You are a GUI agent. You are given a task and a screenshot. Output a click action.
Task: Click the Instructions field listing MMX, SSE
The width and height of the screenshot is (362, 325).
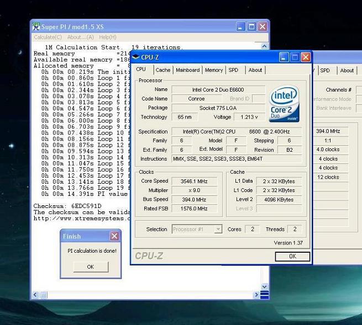pos(237,159)
